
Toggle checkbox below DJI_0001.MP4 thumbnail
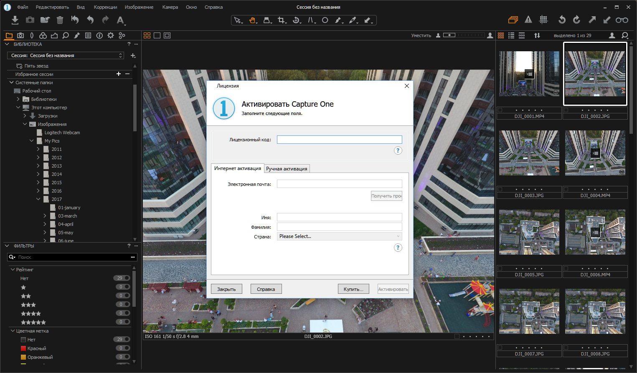[x=500, y=110]
